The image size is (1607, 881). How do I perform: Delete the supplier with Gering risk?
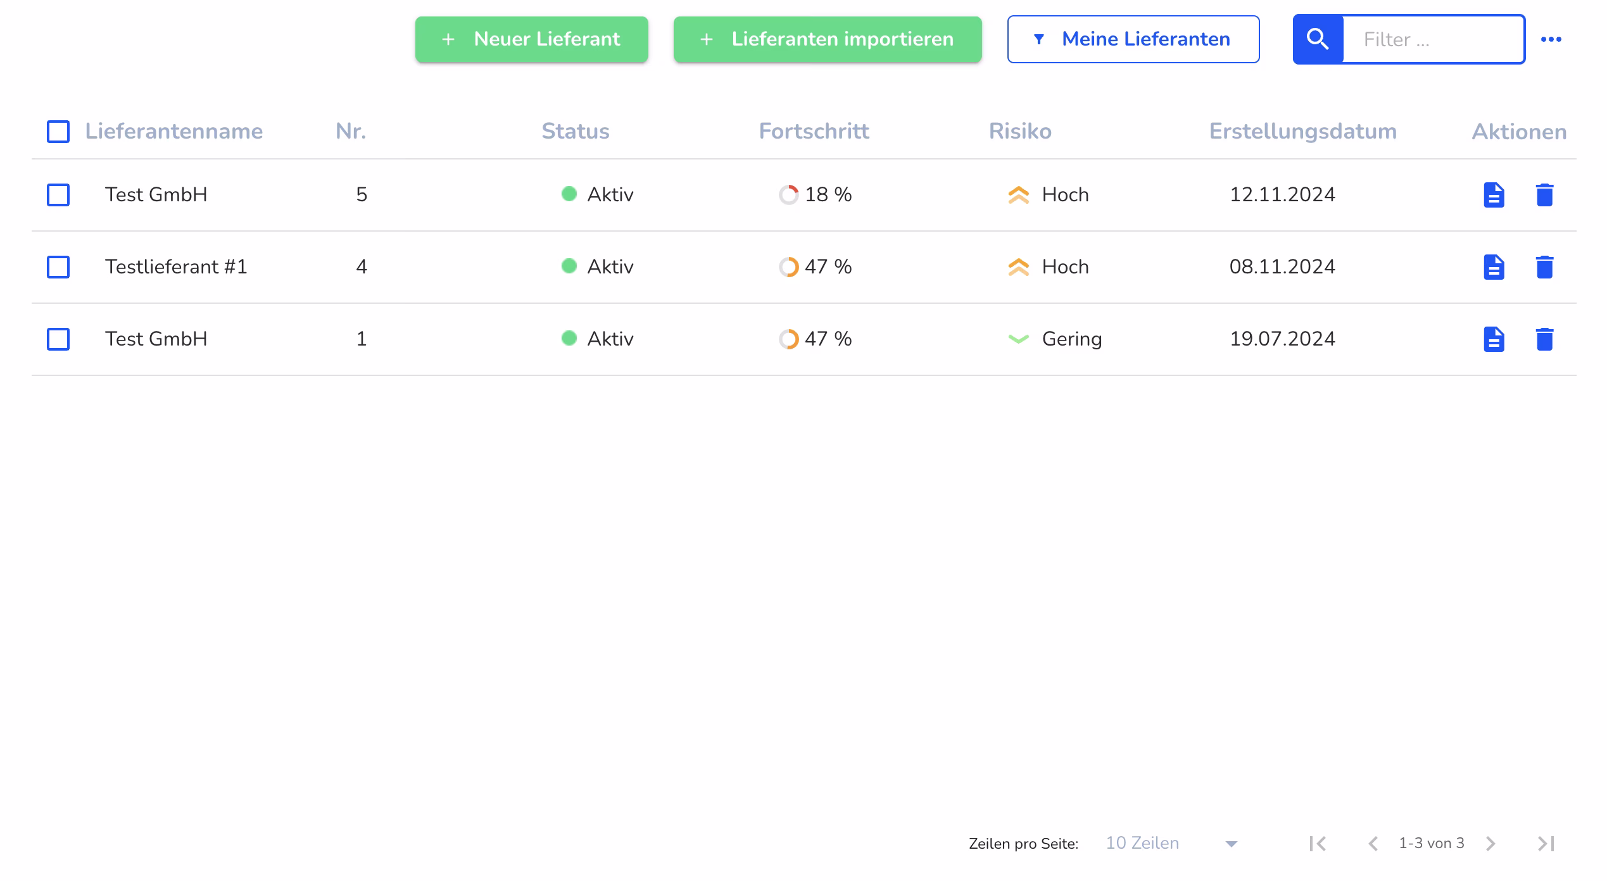tap(1544, 339)
